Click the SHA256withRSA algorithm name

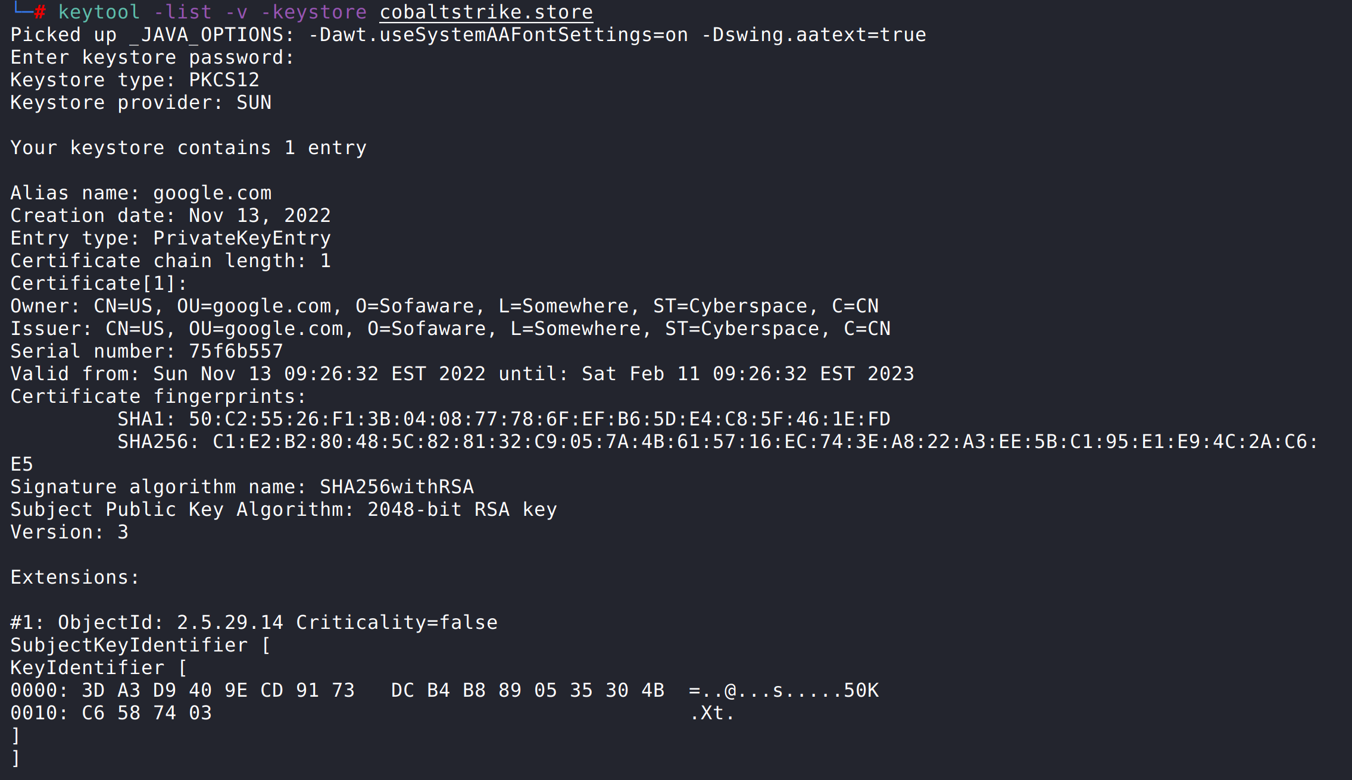pos(396,487)
